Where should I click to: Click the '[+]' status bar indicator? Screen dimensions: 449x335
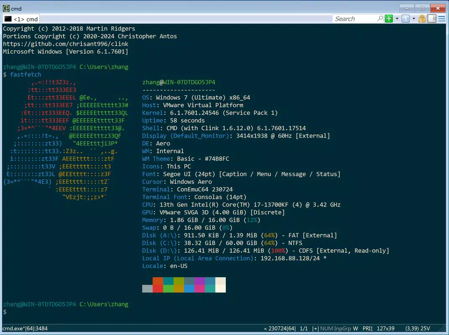(x=315, y=328)
